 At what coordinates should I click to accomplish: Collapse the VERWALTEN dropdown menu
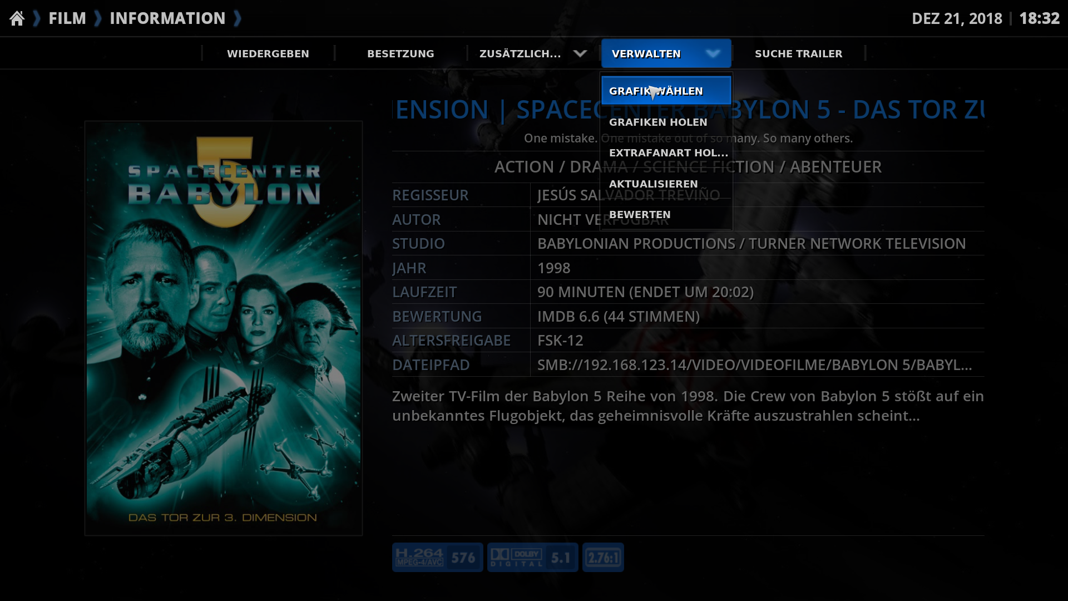(x=666, y=53)
